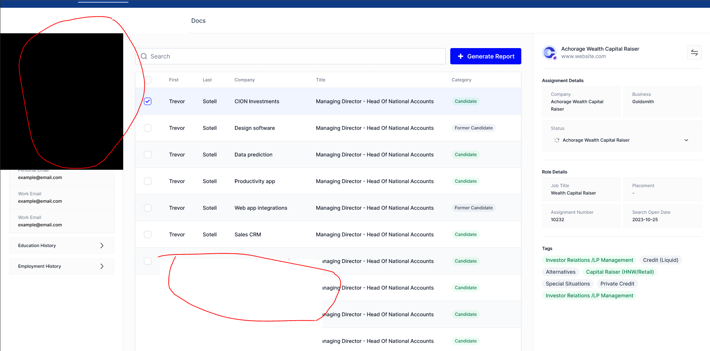
Task: Check the Productivity app row checkbox
Action: coord(148,181)
